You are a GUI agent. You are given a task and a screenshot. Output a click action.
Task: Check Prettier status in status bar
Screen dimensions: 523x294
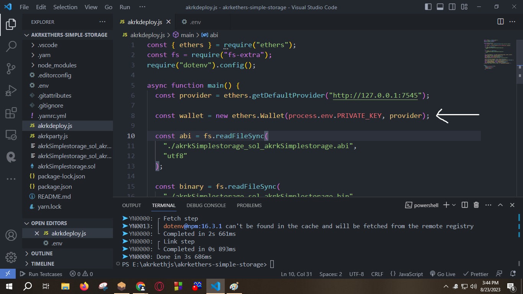(x=476, y=274)
